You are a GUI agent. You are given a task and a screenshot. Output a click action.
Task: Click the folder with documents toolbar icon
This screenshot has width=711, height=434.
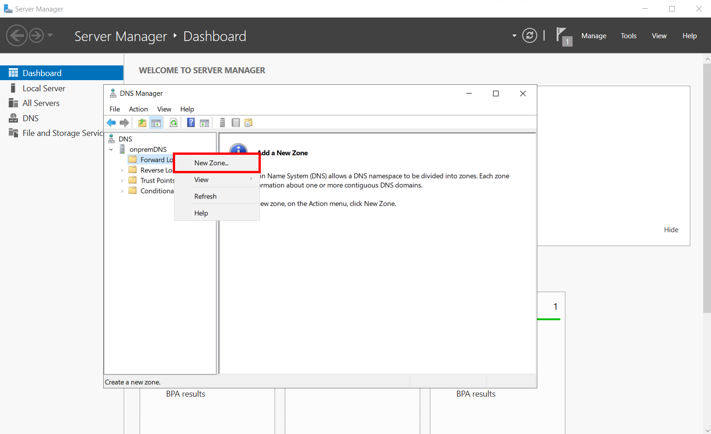248,123
